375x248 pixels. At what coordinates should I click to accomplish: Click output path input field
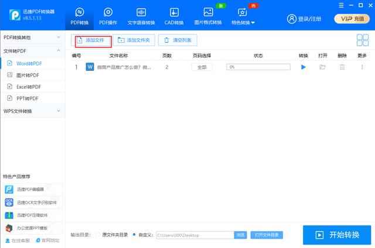coord(195,235)
